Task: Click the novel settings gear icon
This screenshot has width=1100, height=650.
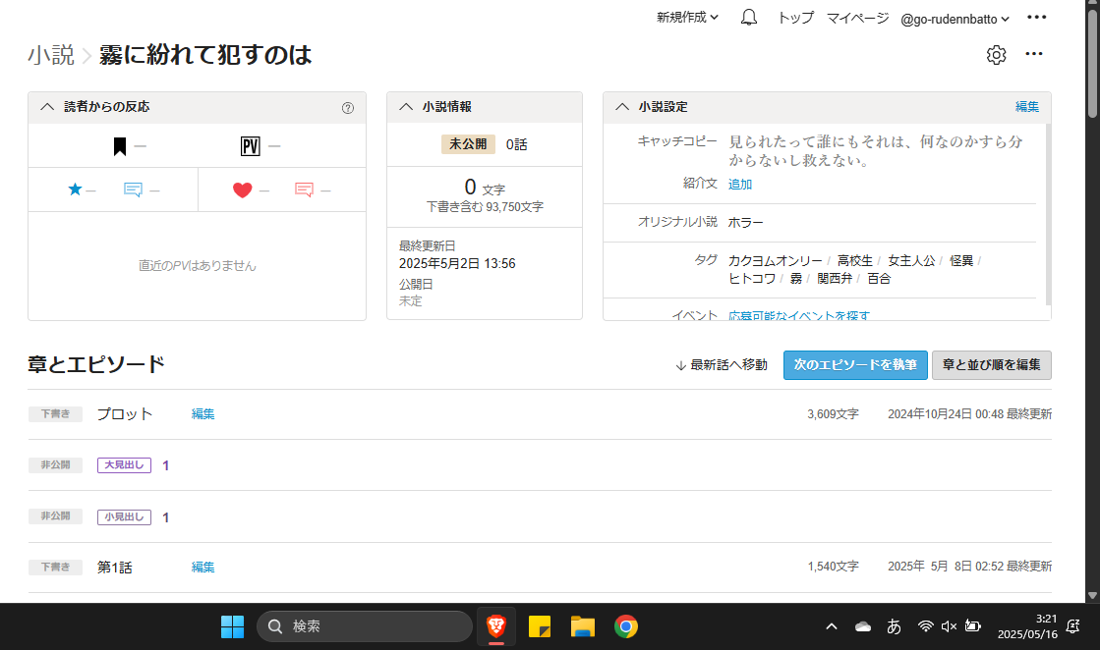Action: coord(996,55)
